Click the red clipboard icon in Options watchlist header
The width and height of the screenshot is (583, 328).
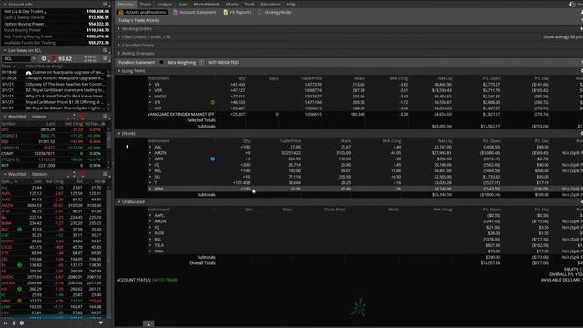pos(82,174)
